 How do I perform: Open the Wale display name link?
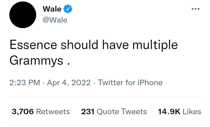(52, 9)
